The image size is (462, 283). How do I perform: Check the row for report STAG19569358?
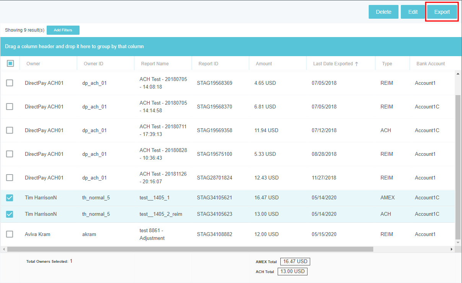coord(10,130)
